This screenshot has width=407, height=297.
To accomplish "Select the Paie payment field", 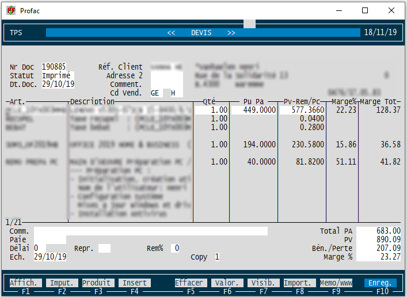I will pyautogui.click(x=50, y=239).
